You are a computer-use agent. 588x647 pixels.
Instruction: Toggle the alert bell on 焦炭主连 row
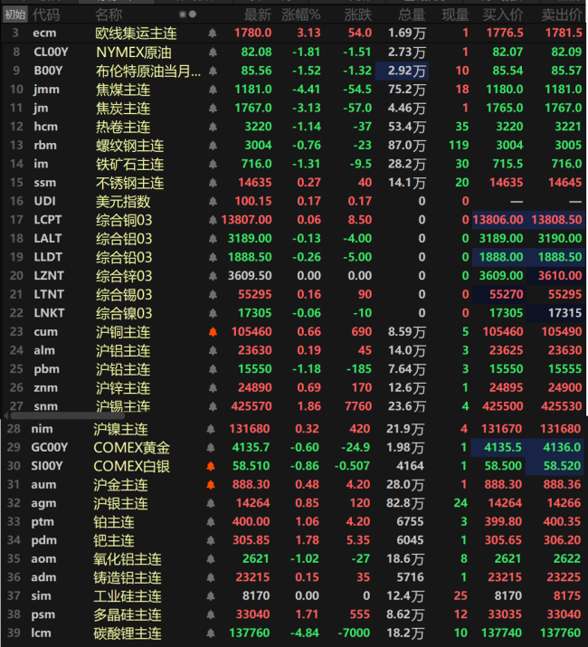(x=213, y=108)
